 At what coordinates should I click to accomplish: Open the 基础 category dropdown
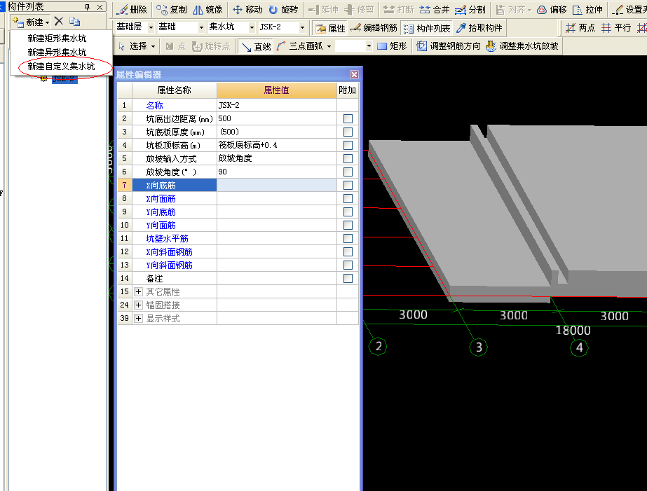tap(201, 27)
